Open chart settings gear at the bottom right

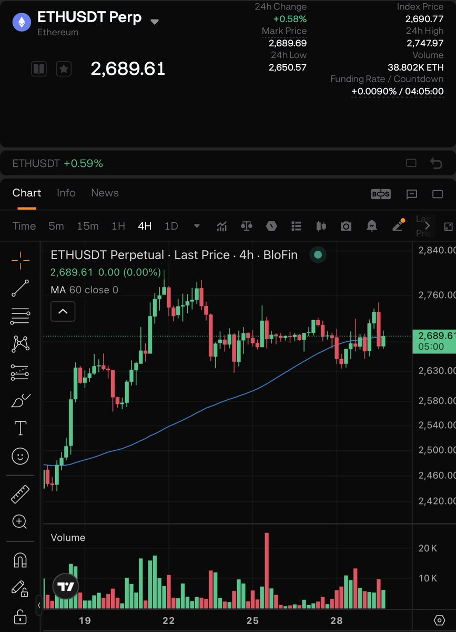[x=440, y=620]
